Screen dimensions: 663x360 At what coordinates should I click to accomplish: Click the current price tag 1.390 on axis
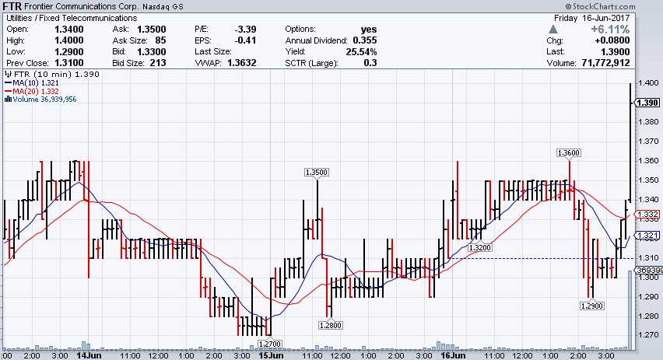[647, 103]
